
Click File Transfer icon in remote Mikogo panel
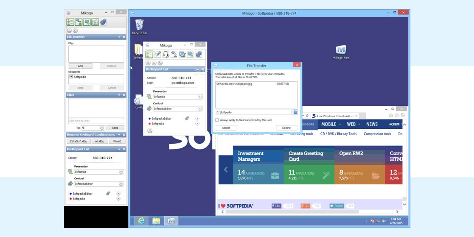click(190, 55)
